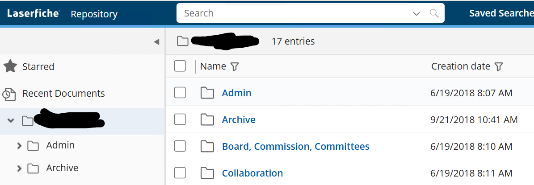Click the breadcrumb folder icon beside entries count
Image resolution: width=534 pixels, height=185 pixels.
coord(182,41)
